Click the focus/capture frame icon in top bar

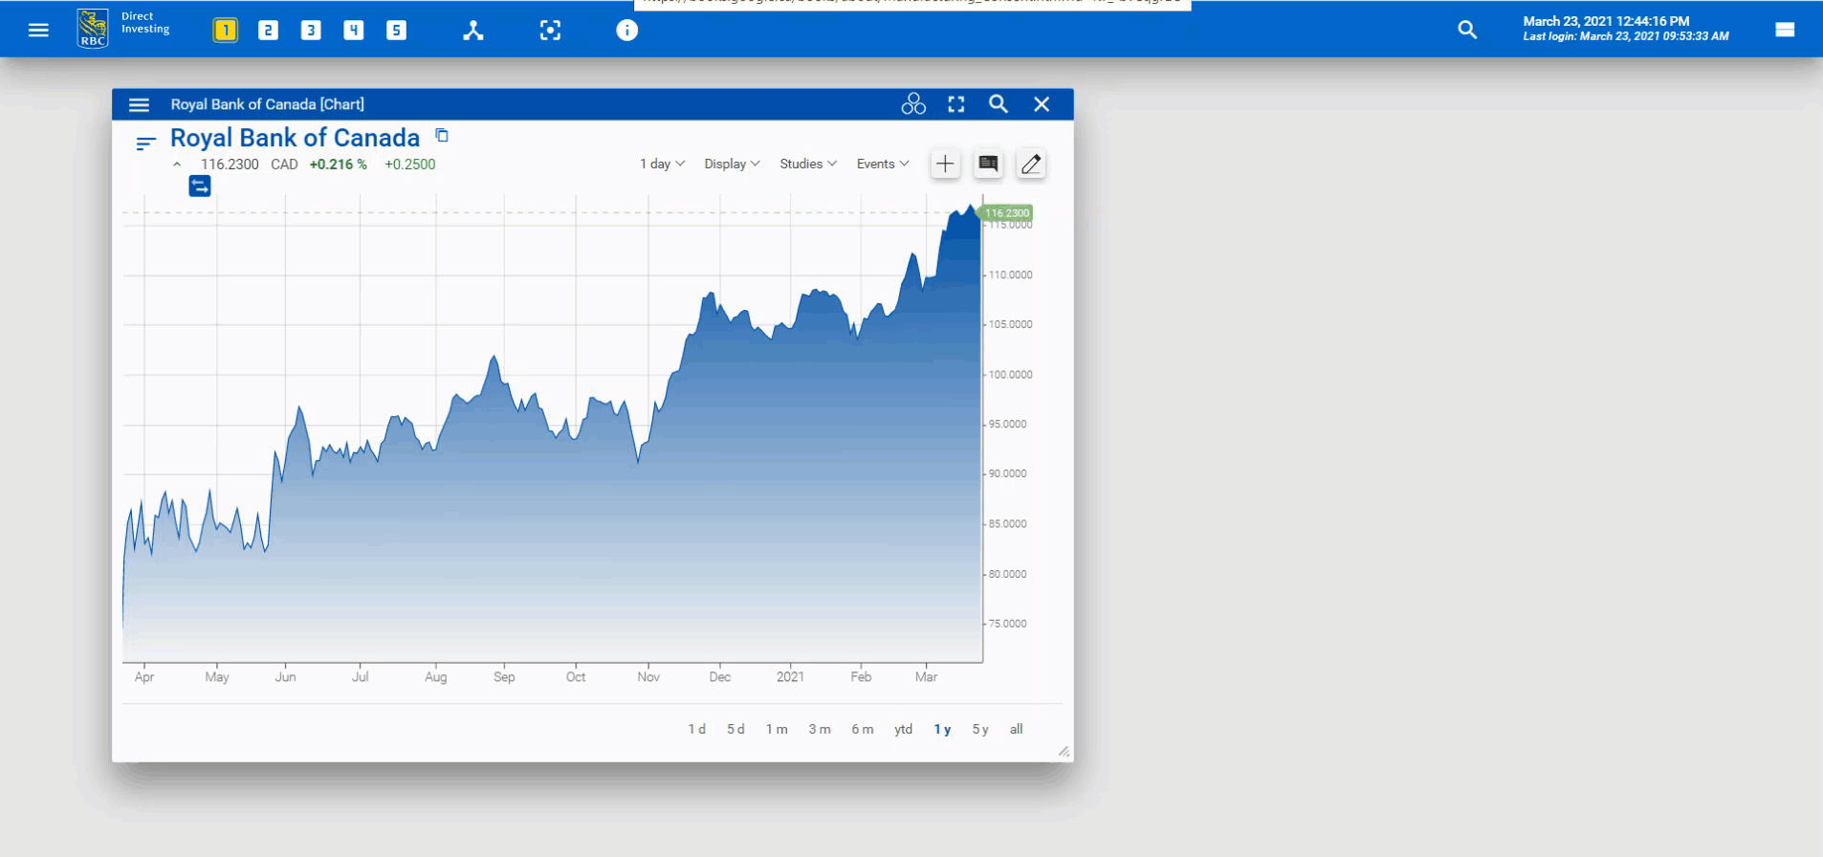click(550, 31)
